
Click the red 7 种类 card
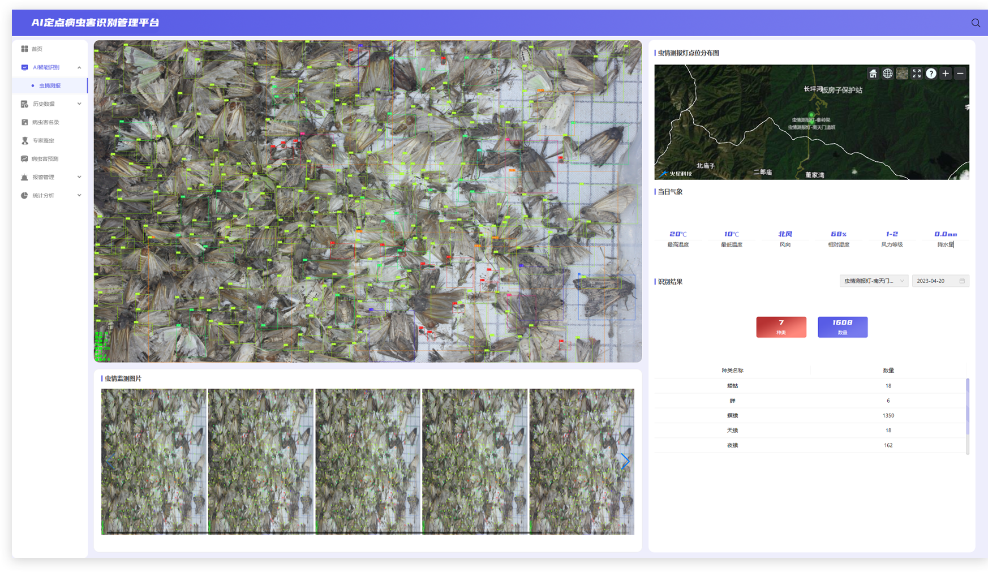point(781,327)
